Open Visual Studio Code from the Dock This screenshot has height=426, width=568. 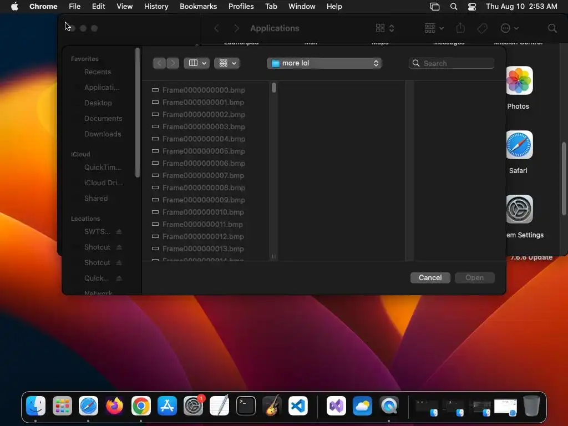(x=298, y=405)
